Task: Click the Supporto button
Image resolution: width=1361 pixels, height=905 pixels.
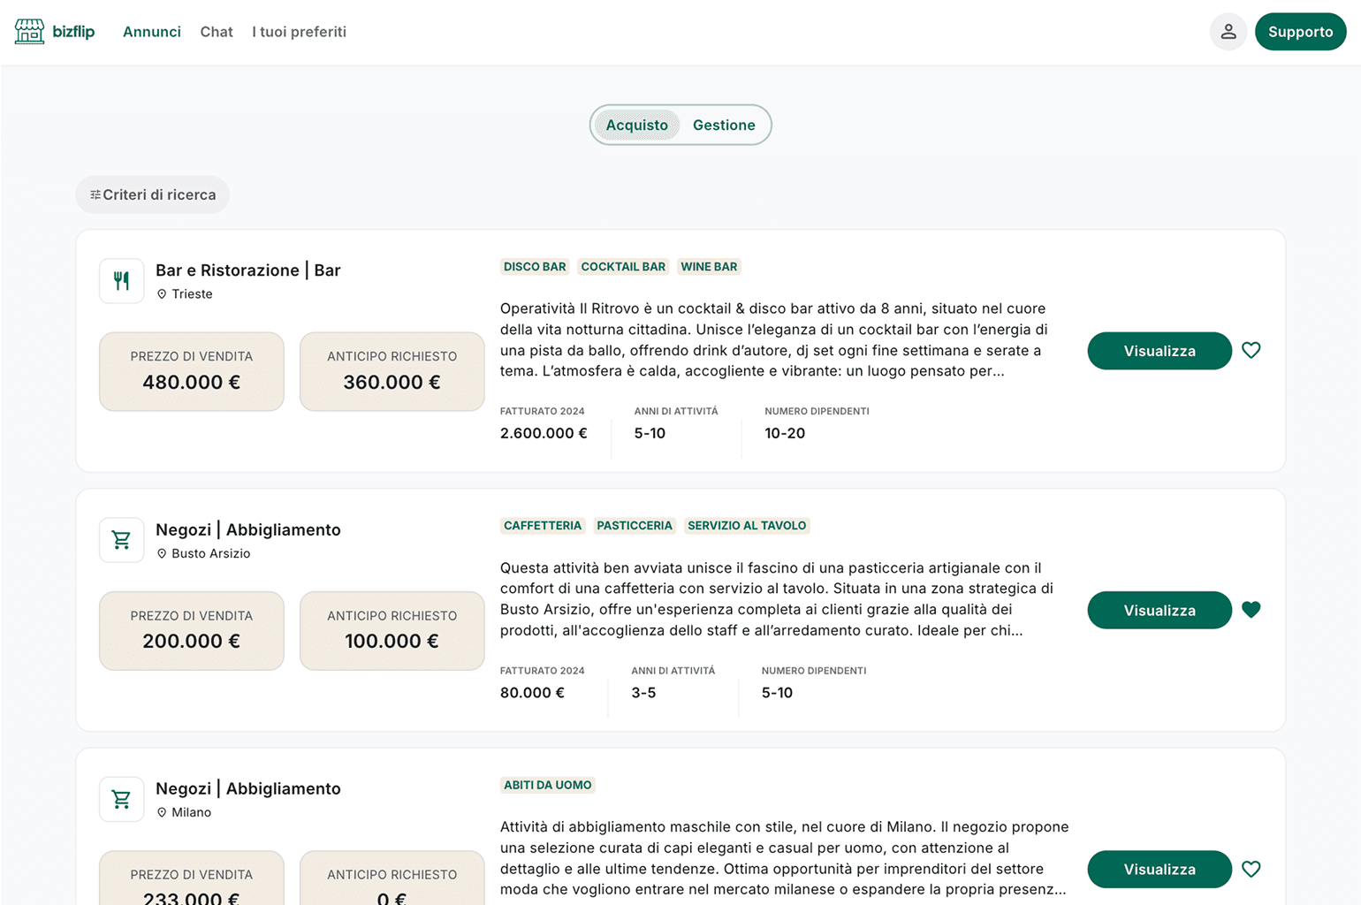Action: [x=1300, y=32]
